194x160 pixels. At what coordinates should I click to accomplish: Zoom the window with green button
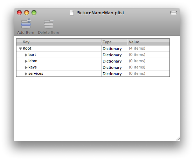click(x=34, y=13)
